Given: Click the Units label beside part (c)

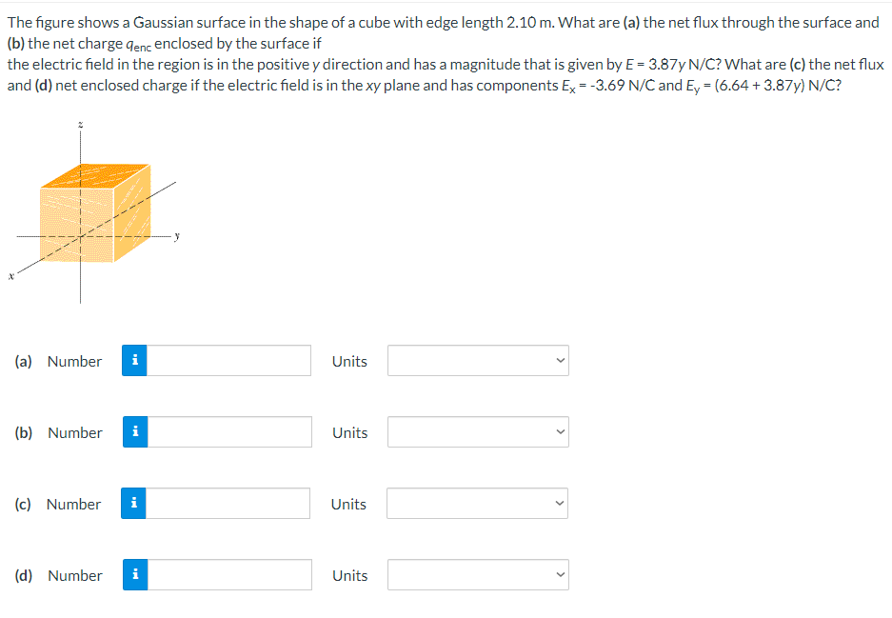Looking at the screenshot, I should (348, 504).
